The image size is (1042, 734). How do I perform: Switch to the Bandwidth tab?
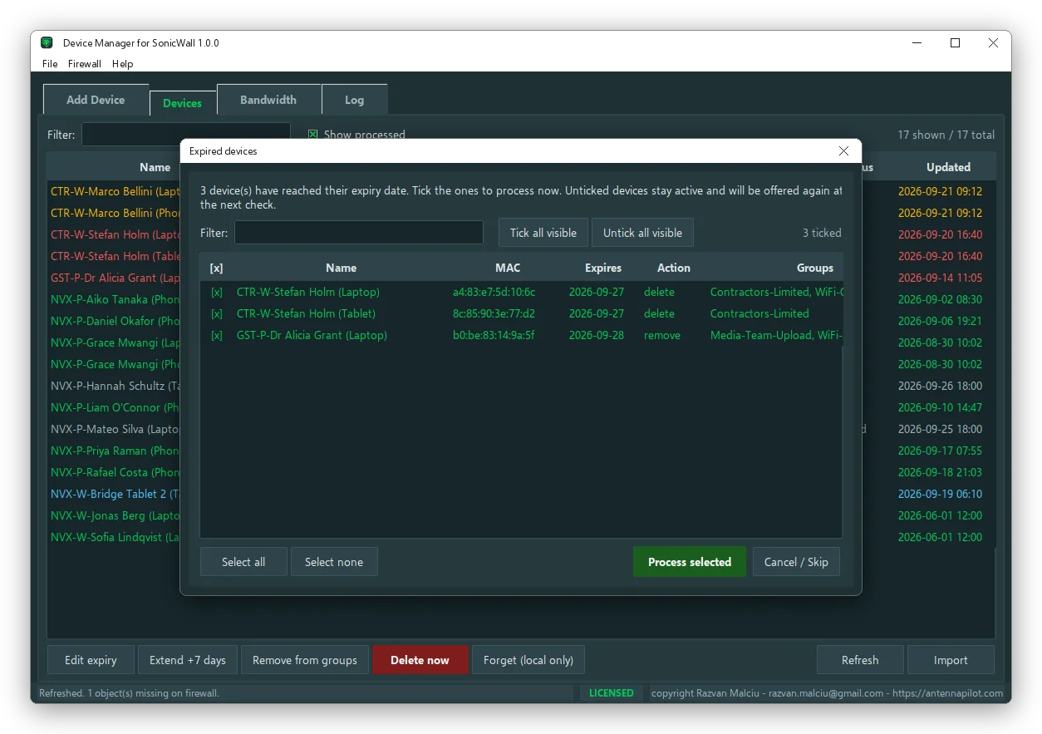(x=268, y=100)
